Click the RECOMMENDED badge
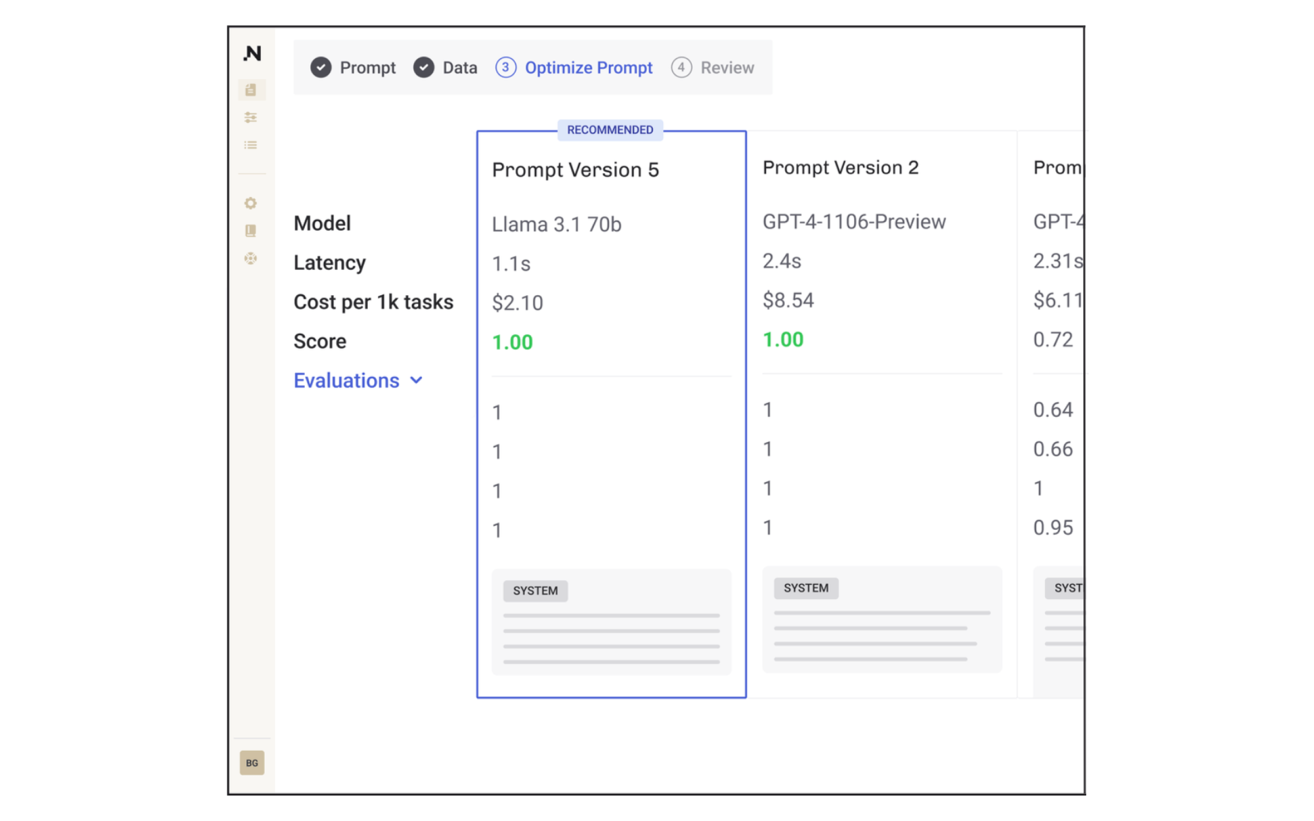The height and width of the screenshot is (821, 1314). 610,130
